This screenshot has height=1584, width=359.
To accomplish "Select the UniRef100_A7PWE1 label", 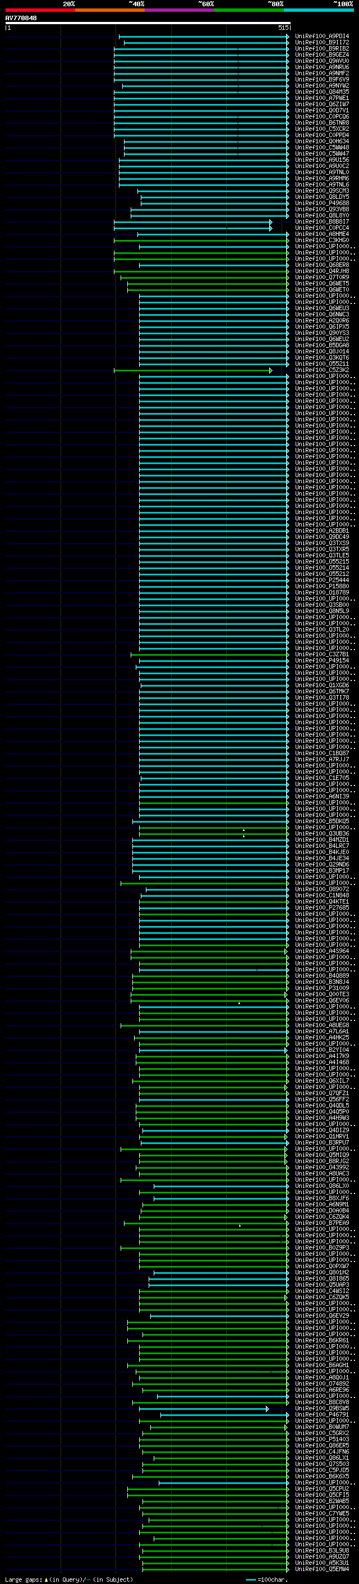I will [x=321, y=98].
